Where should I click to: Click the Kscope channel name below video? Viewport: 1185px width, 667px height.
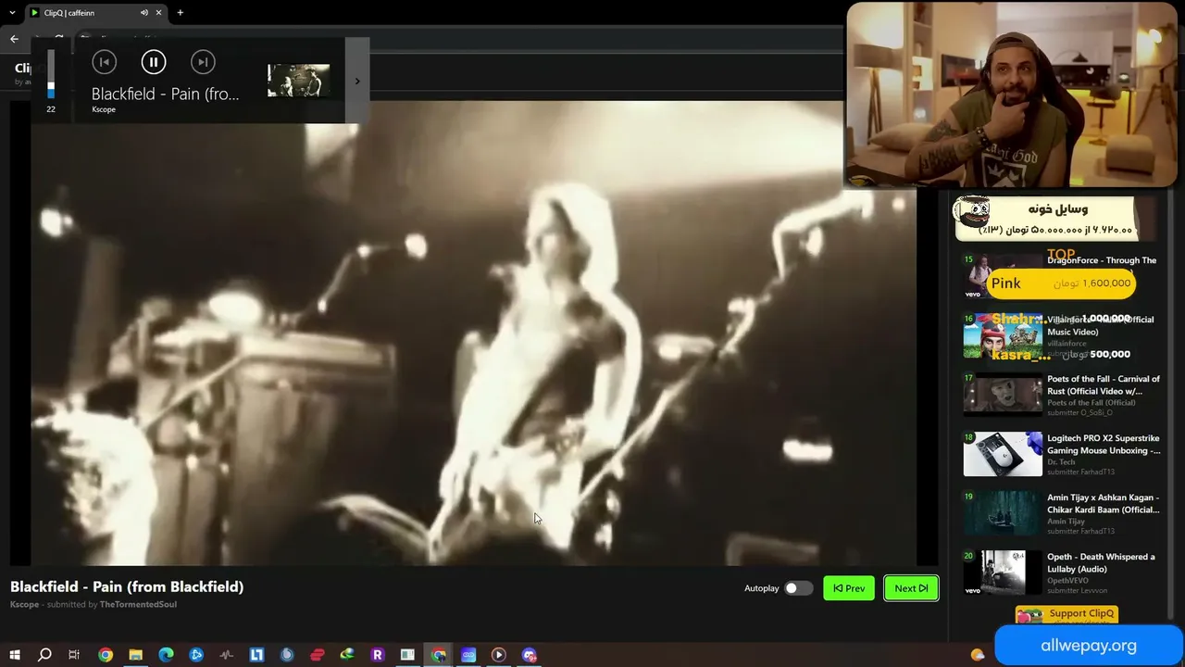coord(25,605)
